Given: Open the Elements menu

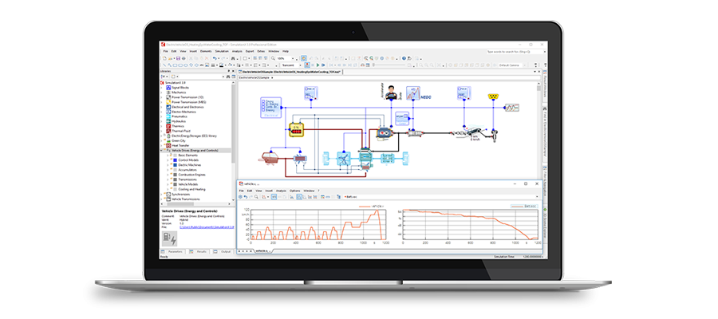Looking at the screenshot, I should (x=206, y=51).
